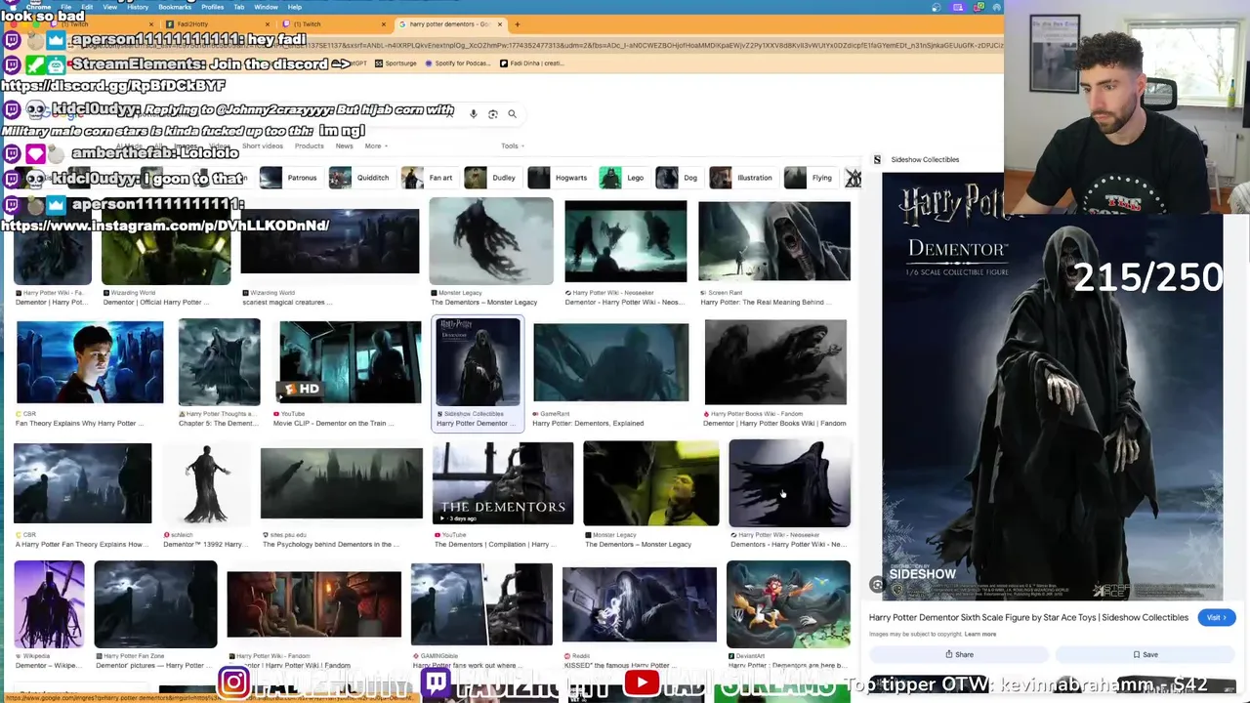Open the GAMINGbible Harry Potter fans thumbnail
Screen dimensions: 1250x703
(481, 604)
